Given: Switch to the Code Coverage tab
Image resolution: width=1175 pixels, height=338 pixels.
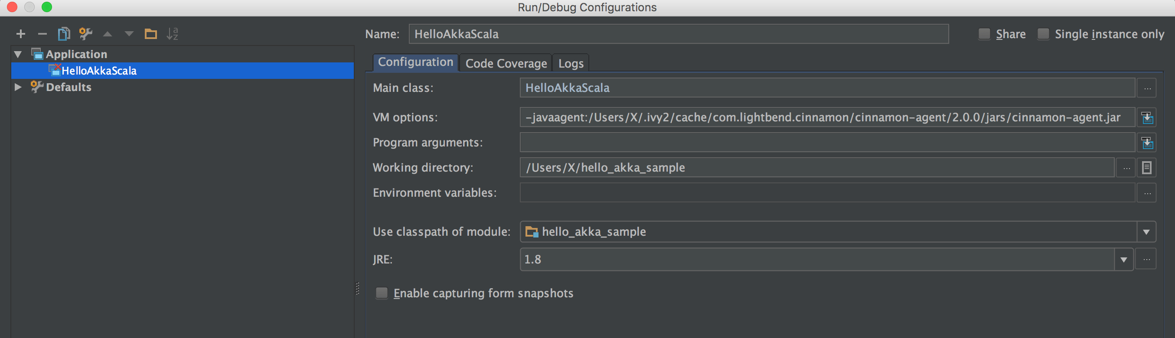Looking at the screenshot, I should coord(506,63).
